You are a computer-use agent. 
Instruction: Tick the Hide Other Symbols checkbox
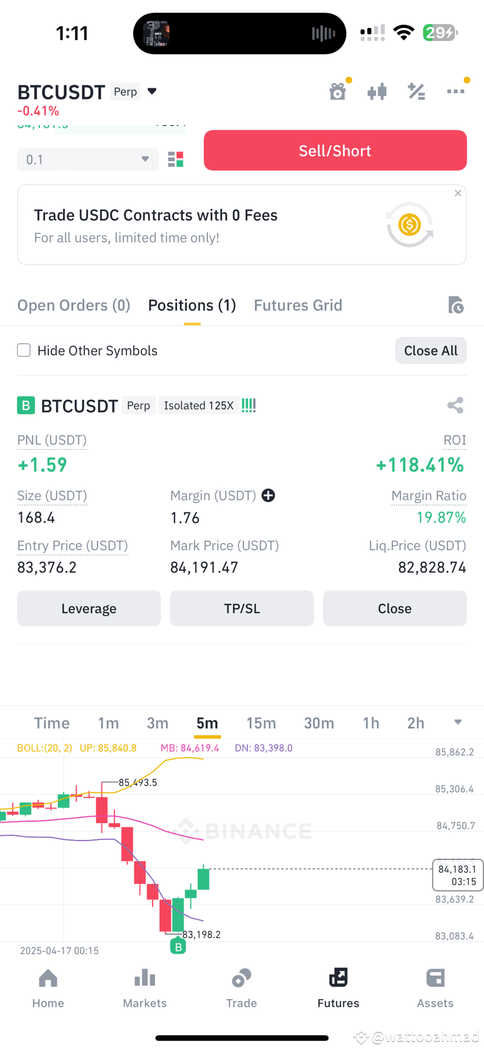pyautogui.click(x=24, y=350)
